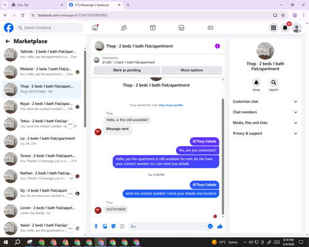Open Lorein conversation in list
309x247 pixels.
(x=41, y=211)
